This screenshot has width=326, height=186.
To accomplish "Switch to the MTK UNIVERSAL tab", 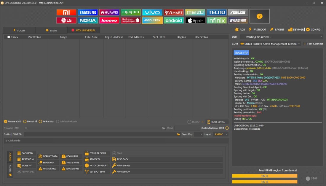I will tap(84, 30).
